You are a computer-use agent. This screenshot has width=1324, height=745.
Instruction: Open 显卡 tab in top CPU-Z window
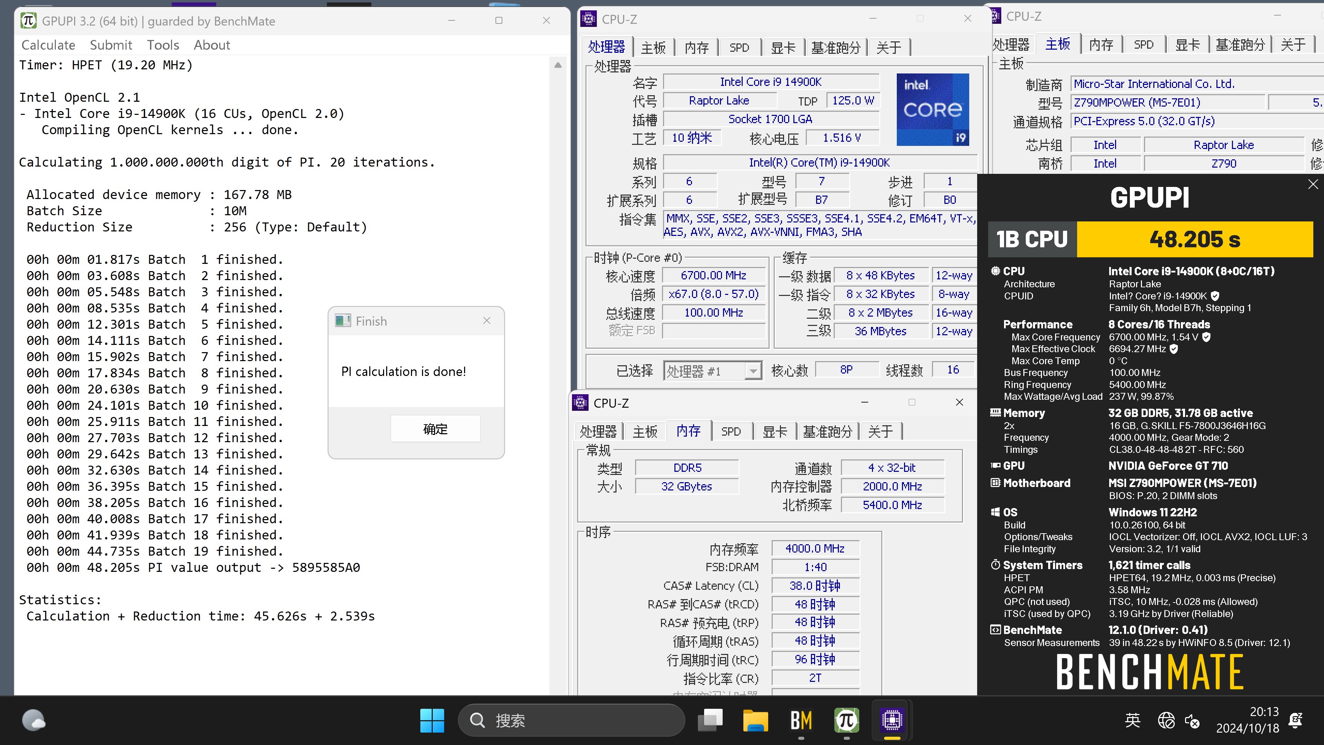[783, 48]
